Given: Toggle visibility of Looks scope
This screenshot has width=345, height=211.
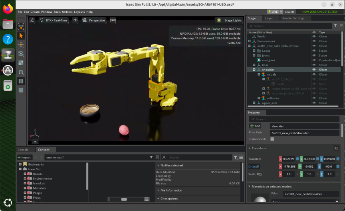Looking at the screenshot, I should click(314, 51).
